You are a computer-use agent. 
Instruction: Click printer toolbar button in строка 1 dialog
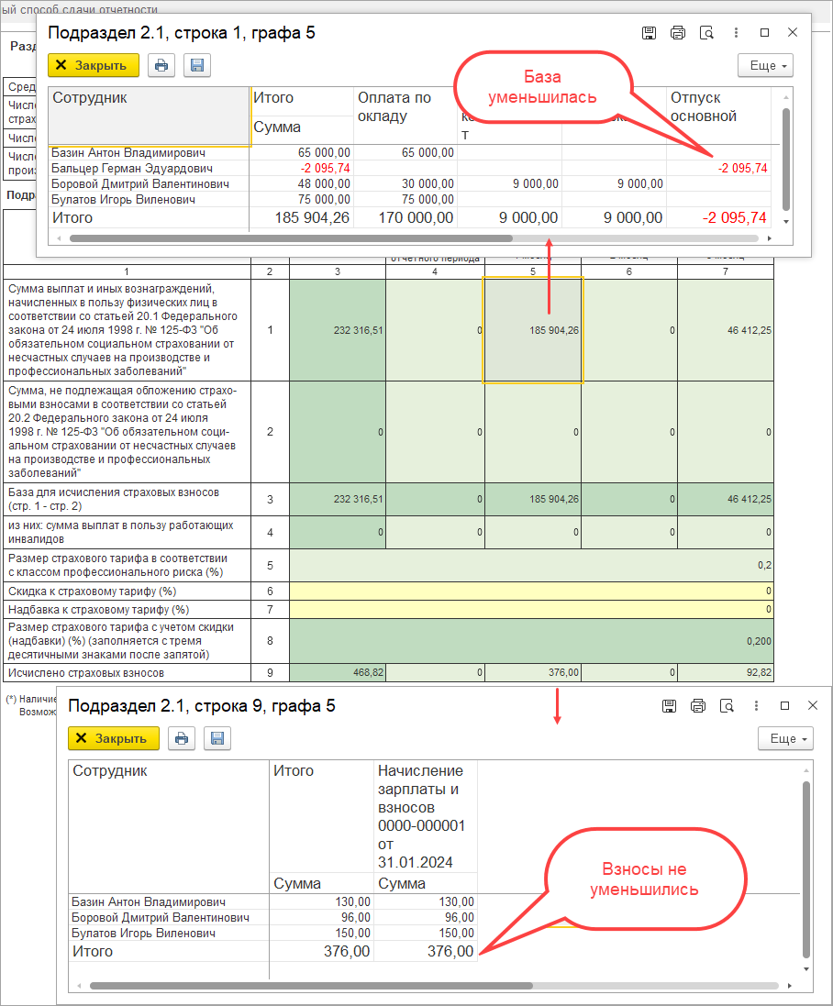(x=161, y=65)
